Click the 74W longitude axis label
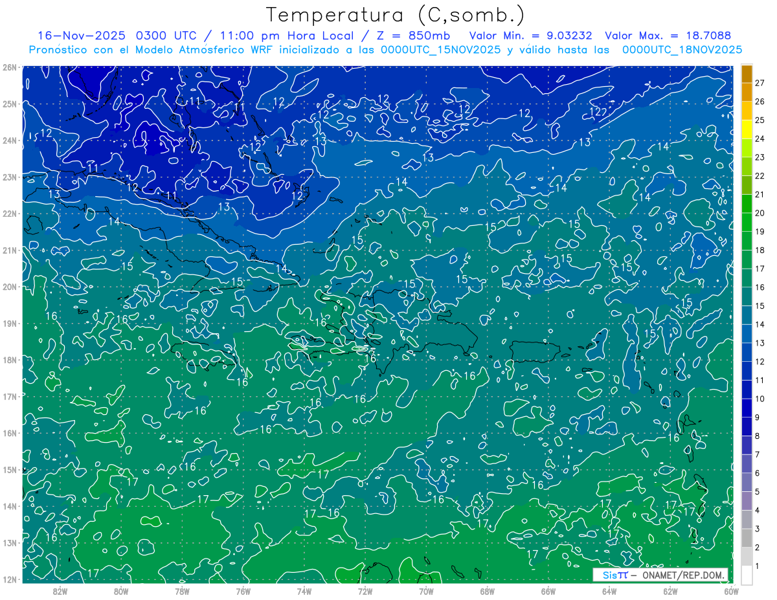Screen dimensions: 777x600 pos(304,591)
